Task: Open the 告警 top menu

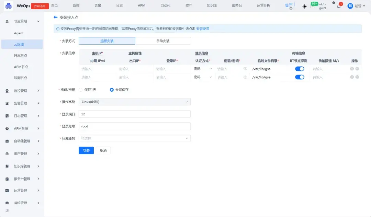Action: point(98,5)
